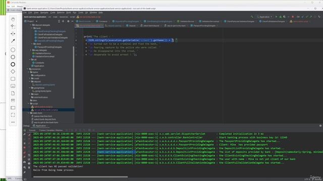Click the build hammer icon

click(x=252, y=17)
